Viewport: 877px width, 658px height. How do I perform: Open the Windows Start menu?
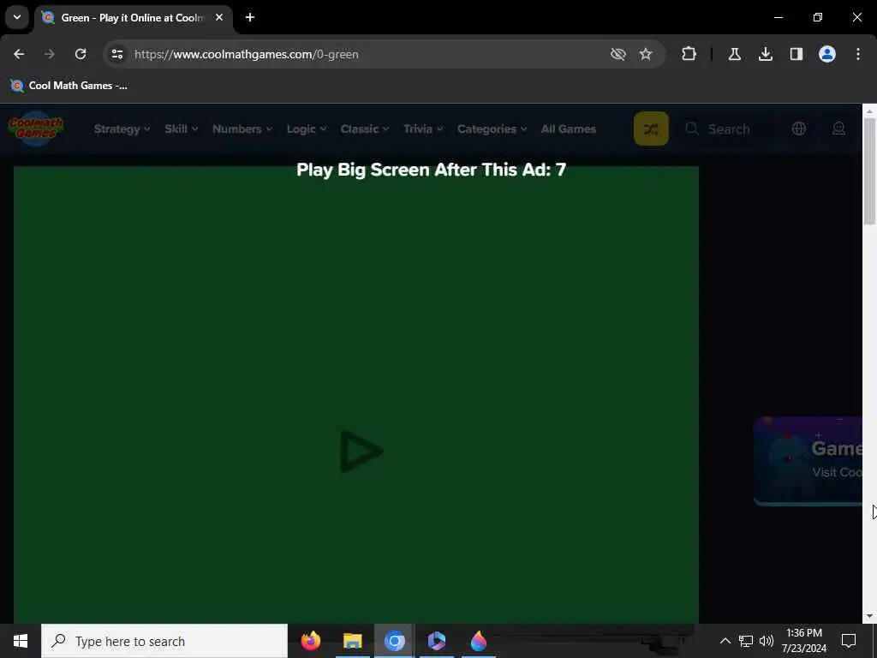click(21, 641)
